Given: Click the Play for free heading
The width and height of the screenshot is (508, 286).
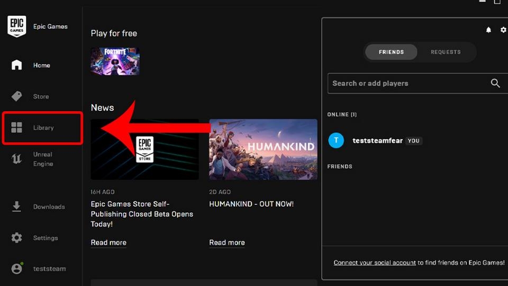Looking at the screenshot, I should click(x=114, y=33).
